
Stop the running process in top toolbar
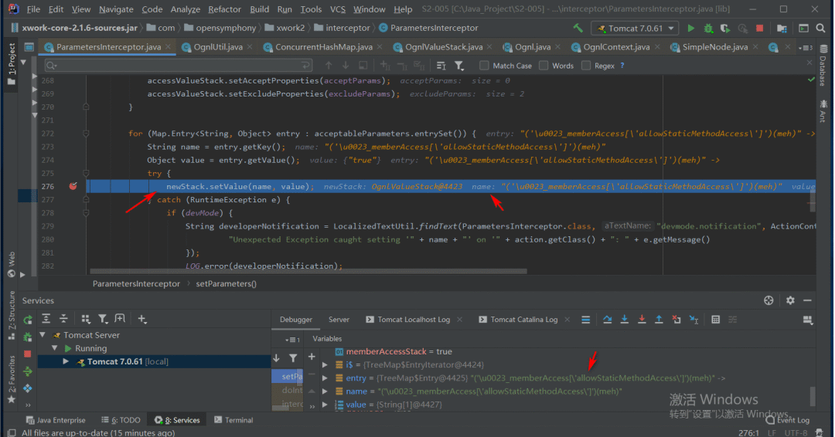tap(760, 28)
